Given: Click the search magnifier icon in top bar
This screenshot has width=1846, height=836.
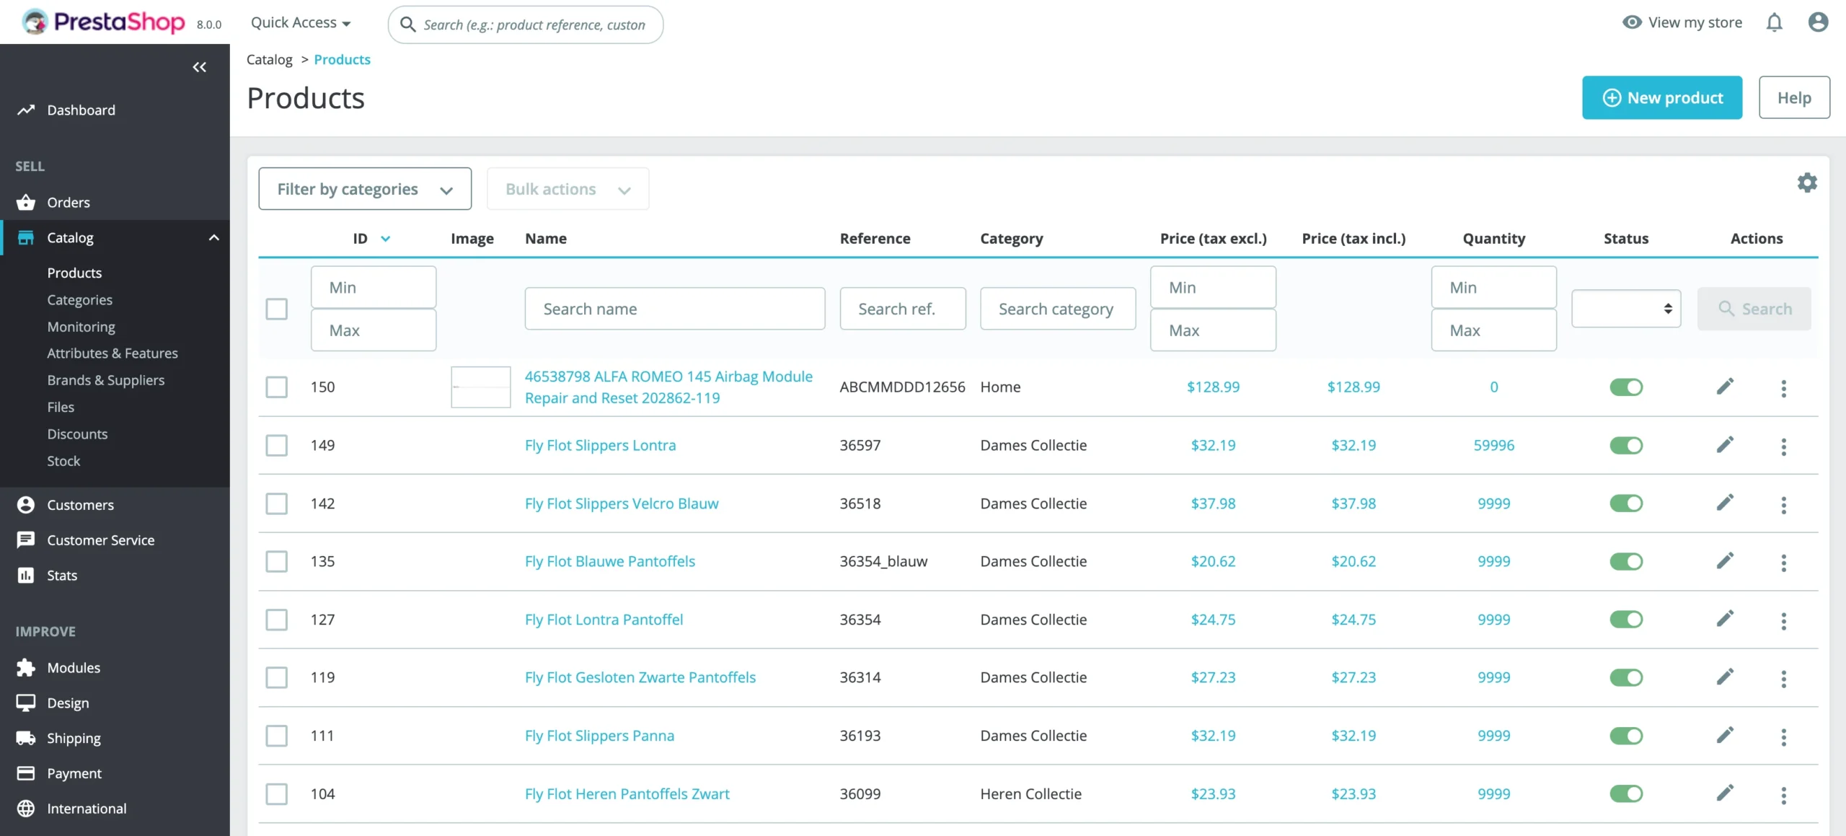Looking at the screenshot, I should 407,25.
